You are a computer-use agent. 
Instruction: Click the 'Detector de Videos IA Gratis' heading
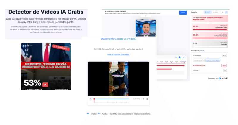pos(46,12)
